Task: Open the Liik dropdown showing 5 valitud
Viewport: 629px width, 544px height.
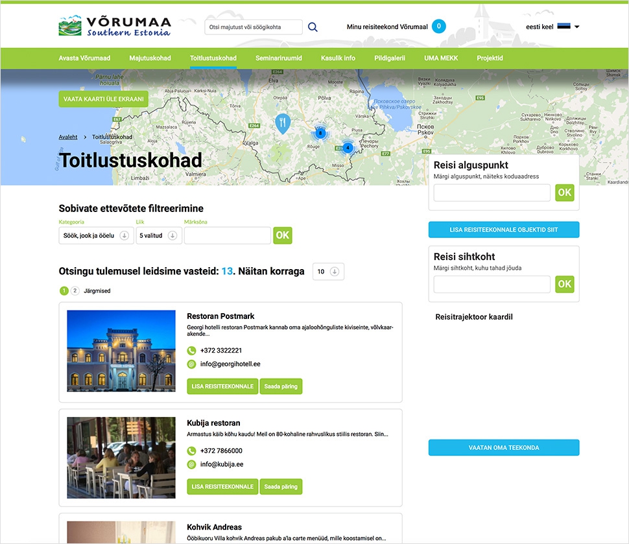Action: (x=159, y=235)
